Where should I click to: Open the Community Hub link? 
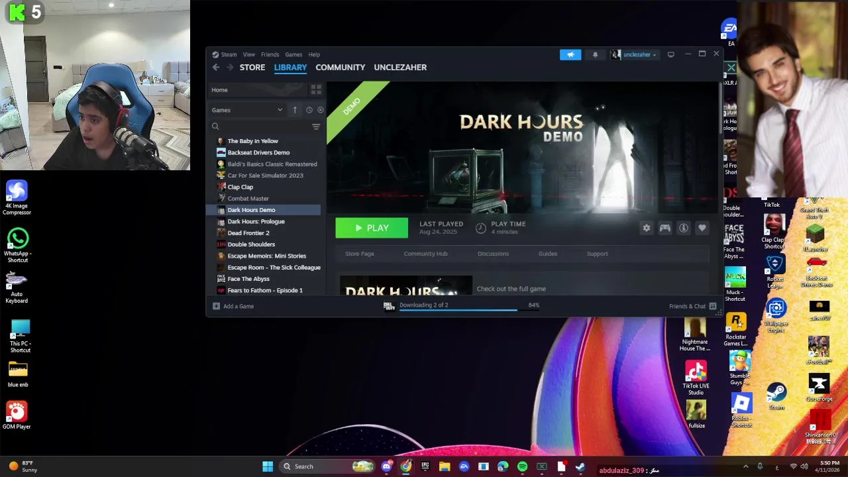[425, 254]
